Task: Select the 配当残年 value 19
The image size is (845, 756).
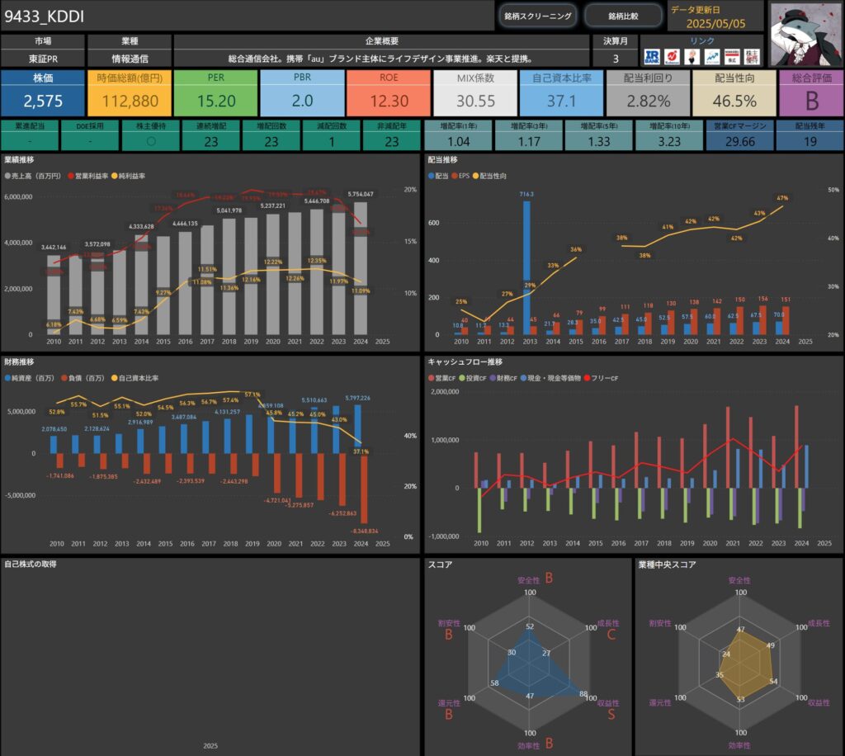Action: [x=810, y=142]
